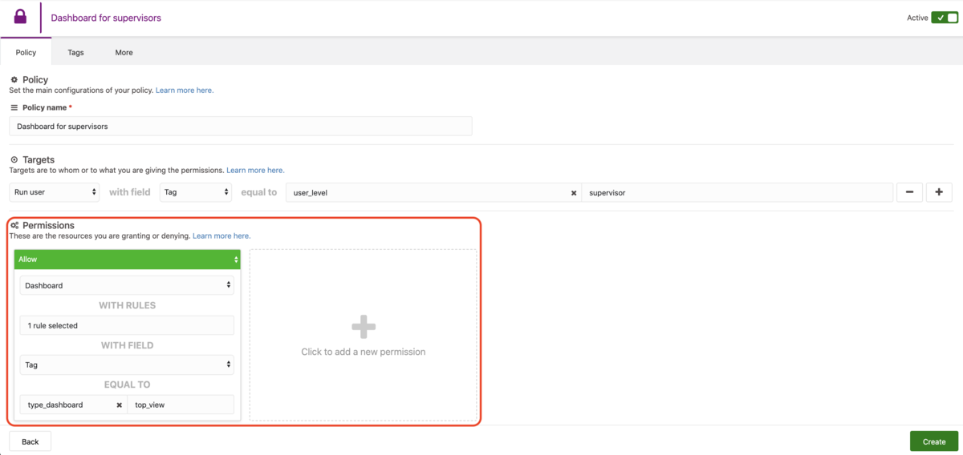Open Learn more link under Permissions
The width and height of the screenshot is (963, 455).
pyautogui.click(x=221, y=236)
